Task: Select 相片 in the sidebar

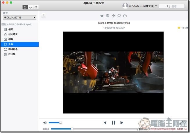Action: coord(10,39)
